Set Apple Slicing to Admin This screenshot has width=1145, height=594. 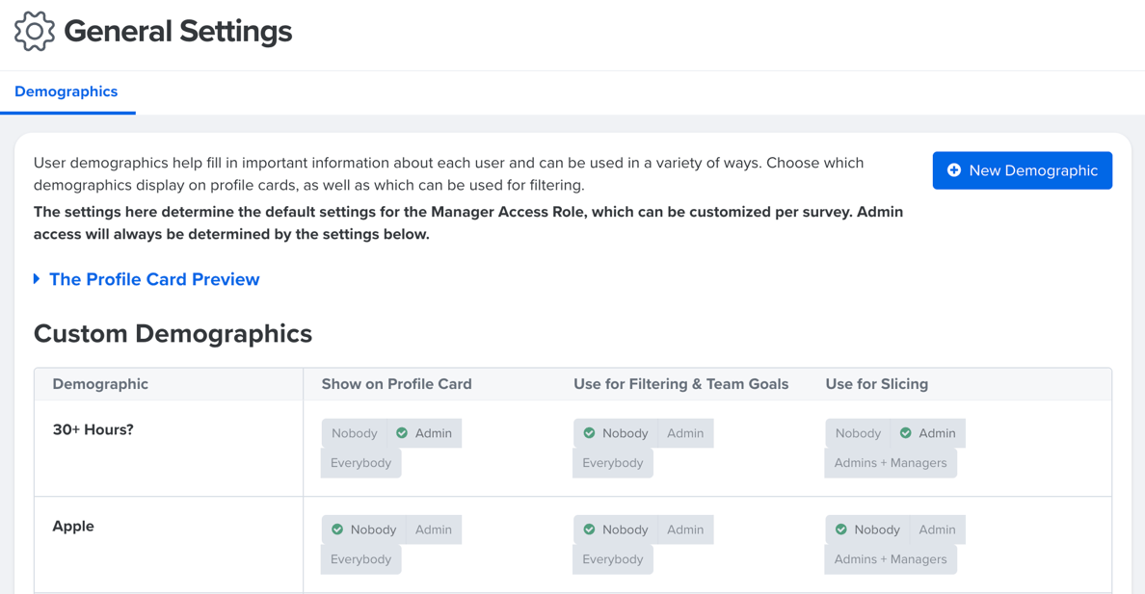tap(937, 529)
